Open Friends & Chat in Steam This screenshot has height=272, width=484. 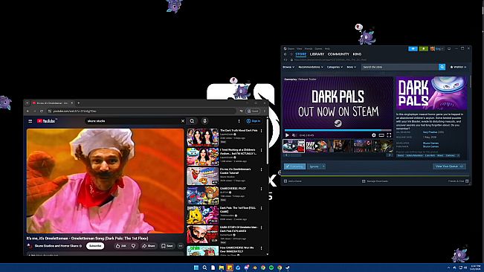pyautogui.click(x=458, y=181)
